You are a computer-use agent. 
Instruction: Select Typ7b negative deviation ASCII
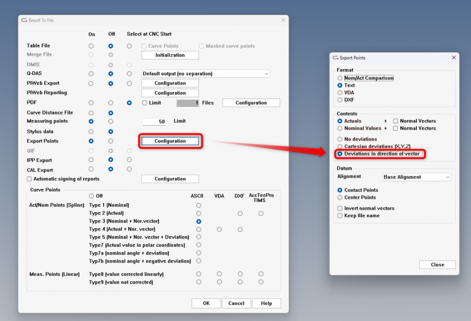[x=198, y=261]
